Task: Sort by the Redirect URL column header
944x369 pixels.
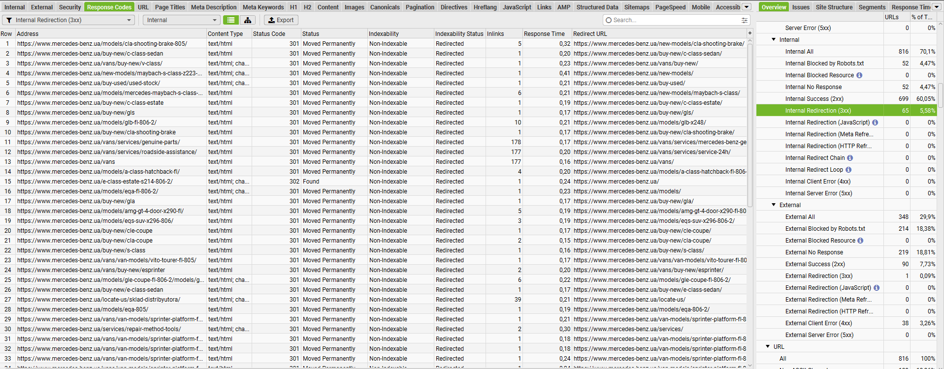Action: tap(659, 34)
